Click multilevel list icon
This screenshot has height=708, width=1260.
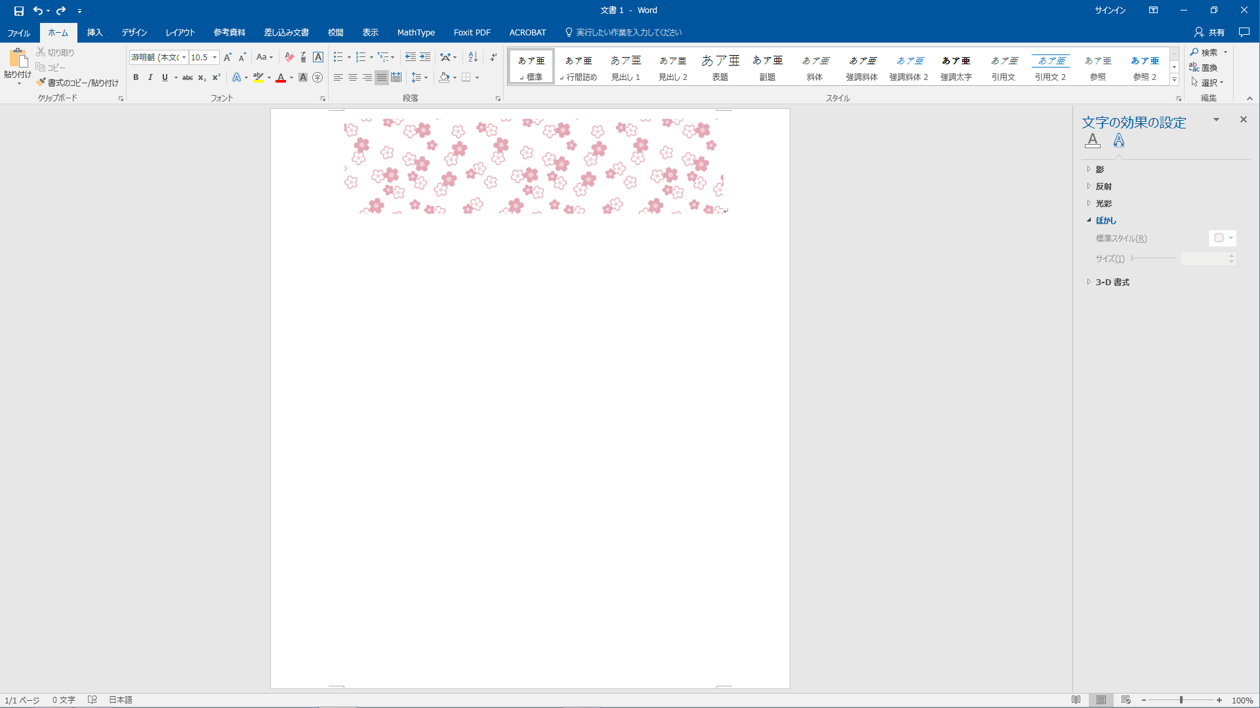[383, 57]
